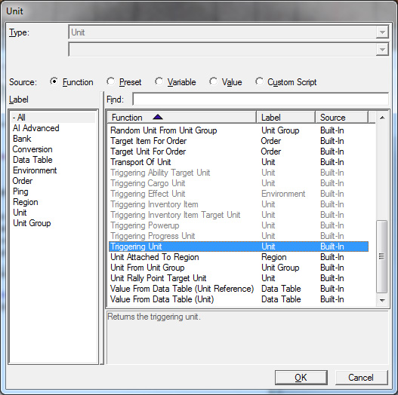Choose the Variable source option

coord(159,81)
